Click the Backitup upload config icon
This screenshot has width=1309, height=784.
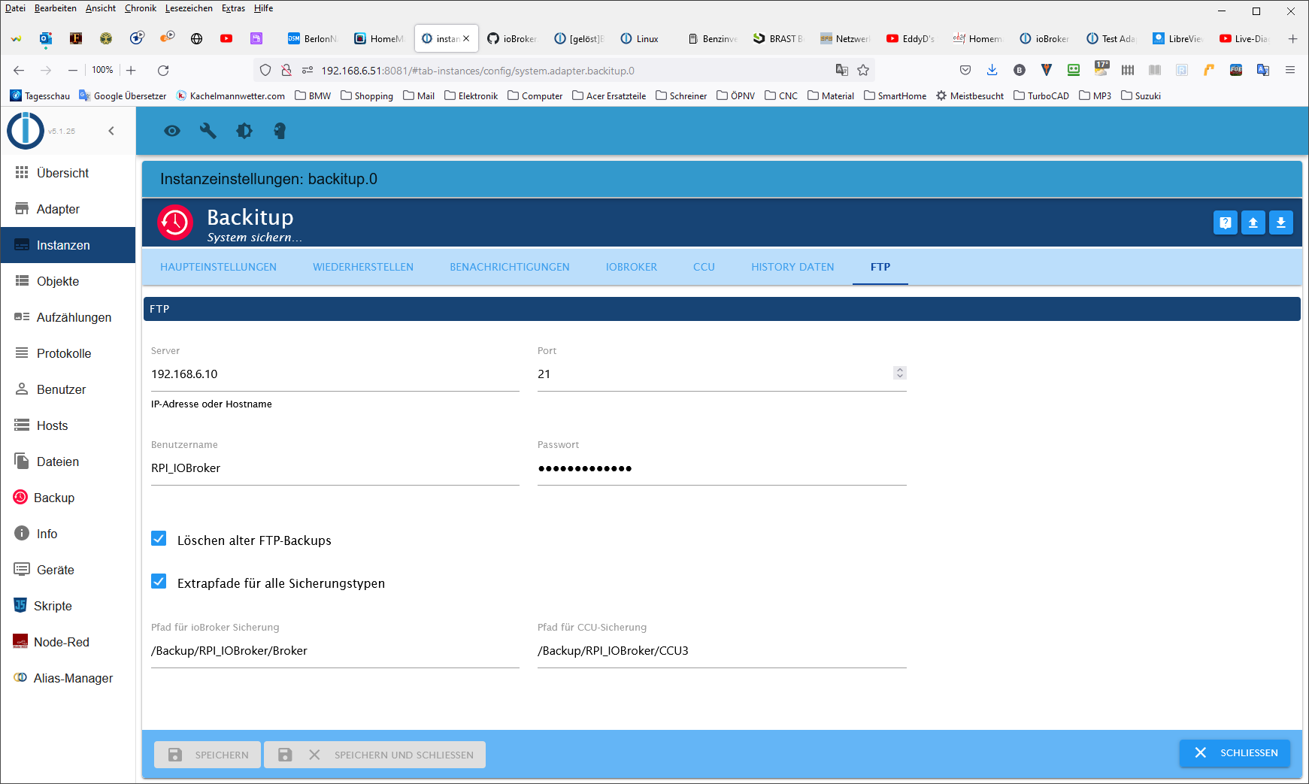tap(1253, 222)
